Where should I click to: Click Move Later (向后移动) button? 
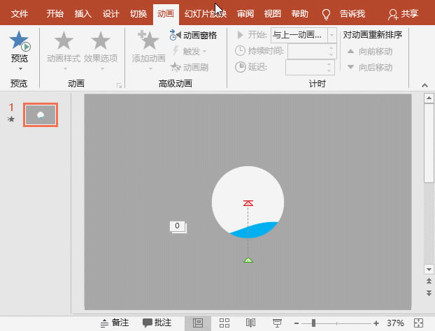[x=369, y=68]
